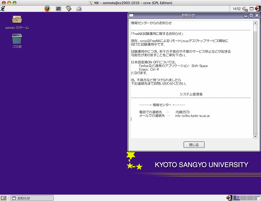Click the line 「FreeNX試験運用に関するお知らせ」
This screenshot has width=261, height=201.
pos(157,34)
